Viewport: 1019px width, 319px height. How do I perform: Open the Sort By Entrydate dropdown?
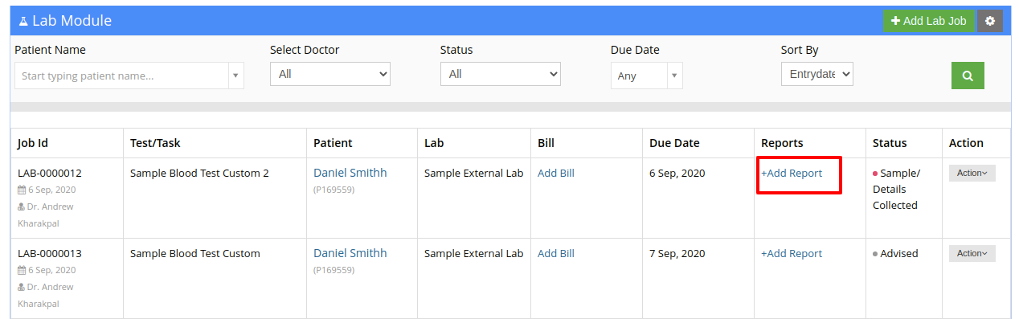pyautogui.click(x=816, y=74)
